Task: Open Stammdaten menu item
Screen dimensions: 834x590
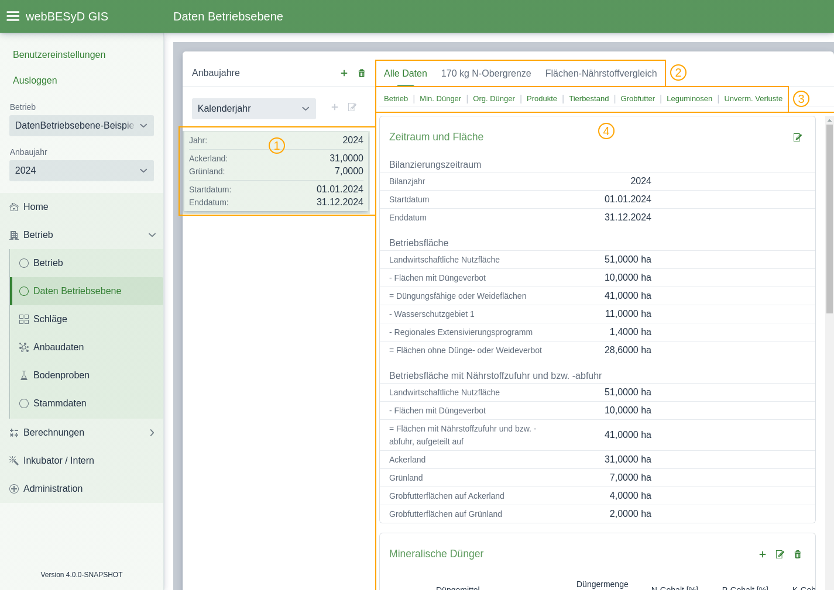Action: [x=87, y=403]
